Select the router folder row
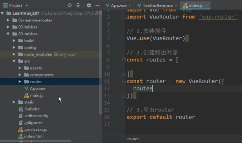Screen dimensions: 242x143 (x=51, y=81)
